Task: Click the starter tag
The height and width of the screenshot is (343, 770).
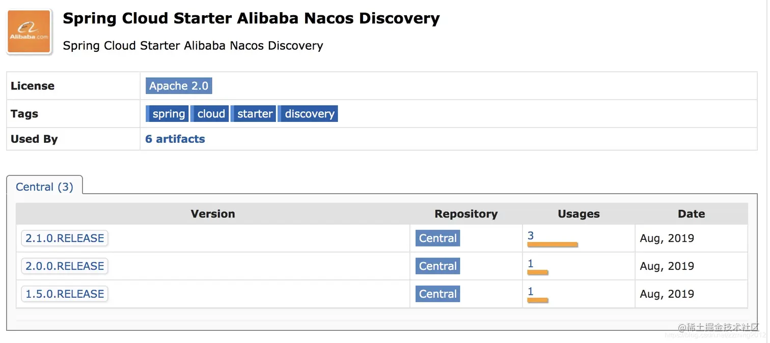Action: click(x=254, y=114)
